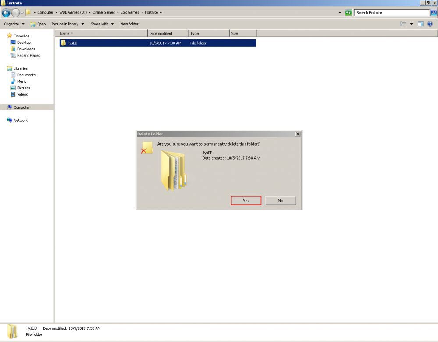
Task: Select Epic Games breadcrumb
Action: tap(130, 12)
